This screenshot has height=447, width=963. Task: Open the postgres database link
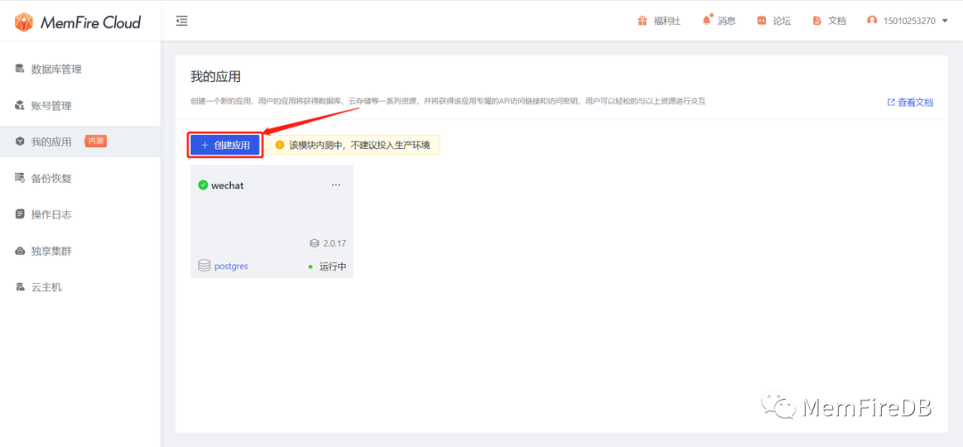click(x=232, y=266)
